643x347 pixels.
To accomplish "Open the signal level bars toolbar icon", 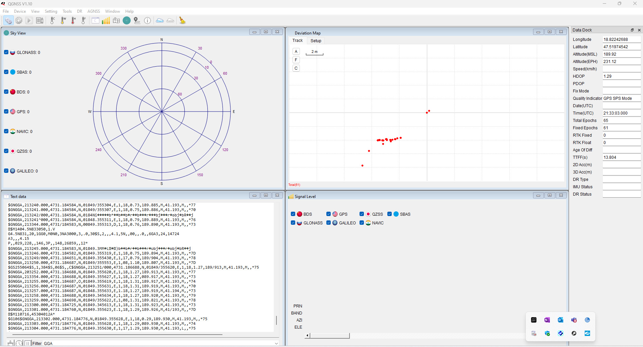I will pyautogui.click(x=106, y=21).
